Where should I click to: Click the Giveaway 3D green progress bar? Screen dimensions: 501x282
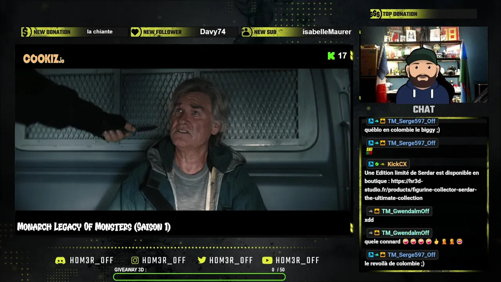pos(199,277)
